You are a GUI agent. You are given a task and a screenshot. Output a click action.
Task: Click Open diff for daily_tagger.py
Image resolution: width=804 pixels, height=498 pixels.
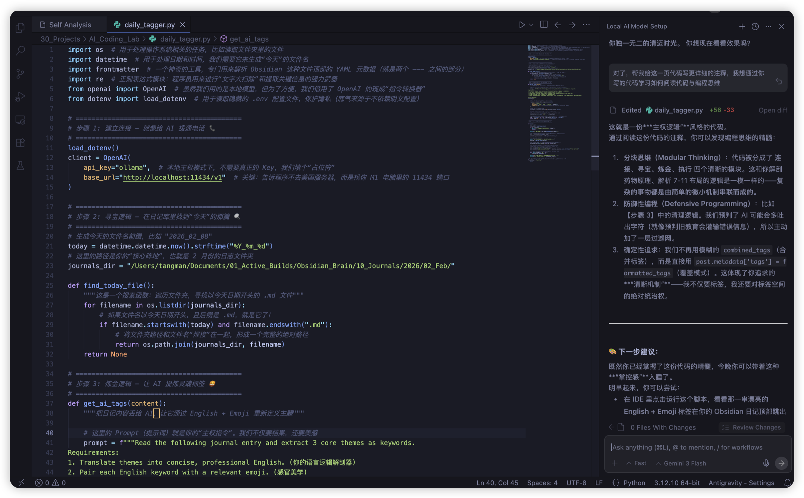[772, 110]
